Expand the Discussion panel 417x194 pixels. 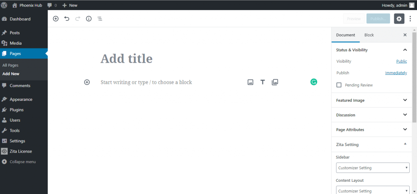click(x=372, y=115)
